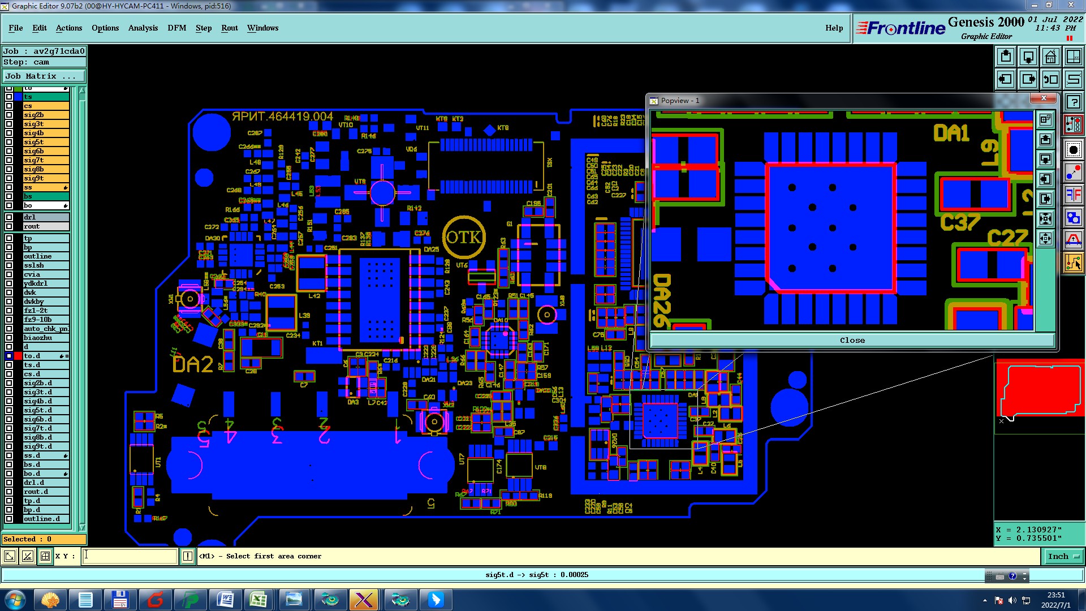The image size is (1086, 611).
Task: Open the DFM menu
Action: (177, 28)
